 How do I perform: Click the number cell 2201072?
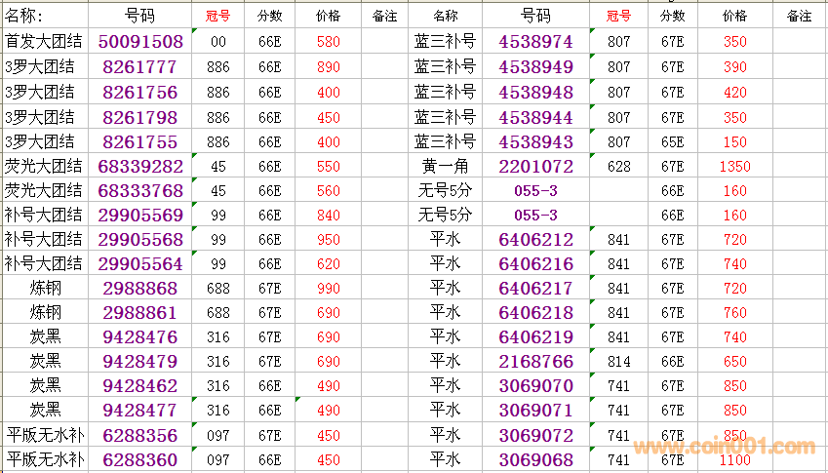pos(535,167)
